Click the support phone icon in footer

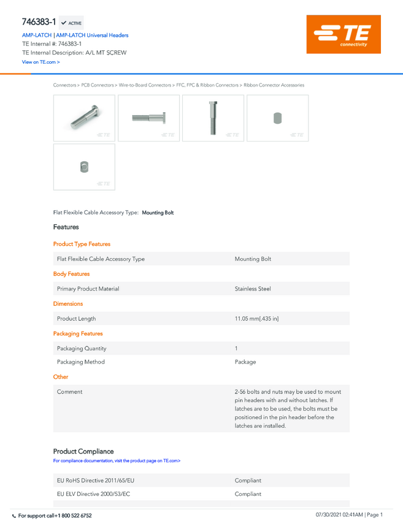14,516
